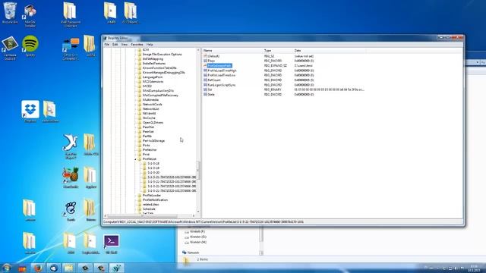486x273 pixels.
Task: Select the S-1-5-20 subkey folder icon
Action: [144, 172]
